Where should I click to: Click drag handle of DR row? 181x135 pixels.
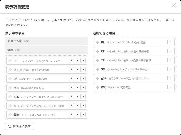tap(10, 70)
